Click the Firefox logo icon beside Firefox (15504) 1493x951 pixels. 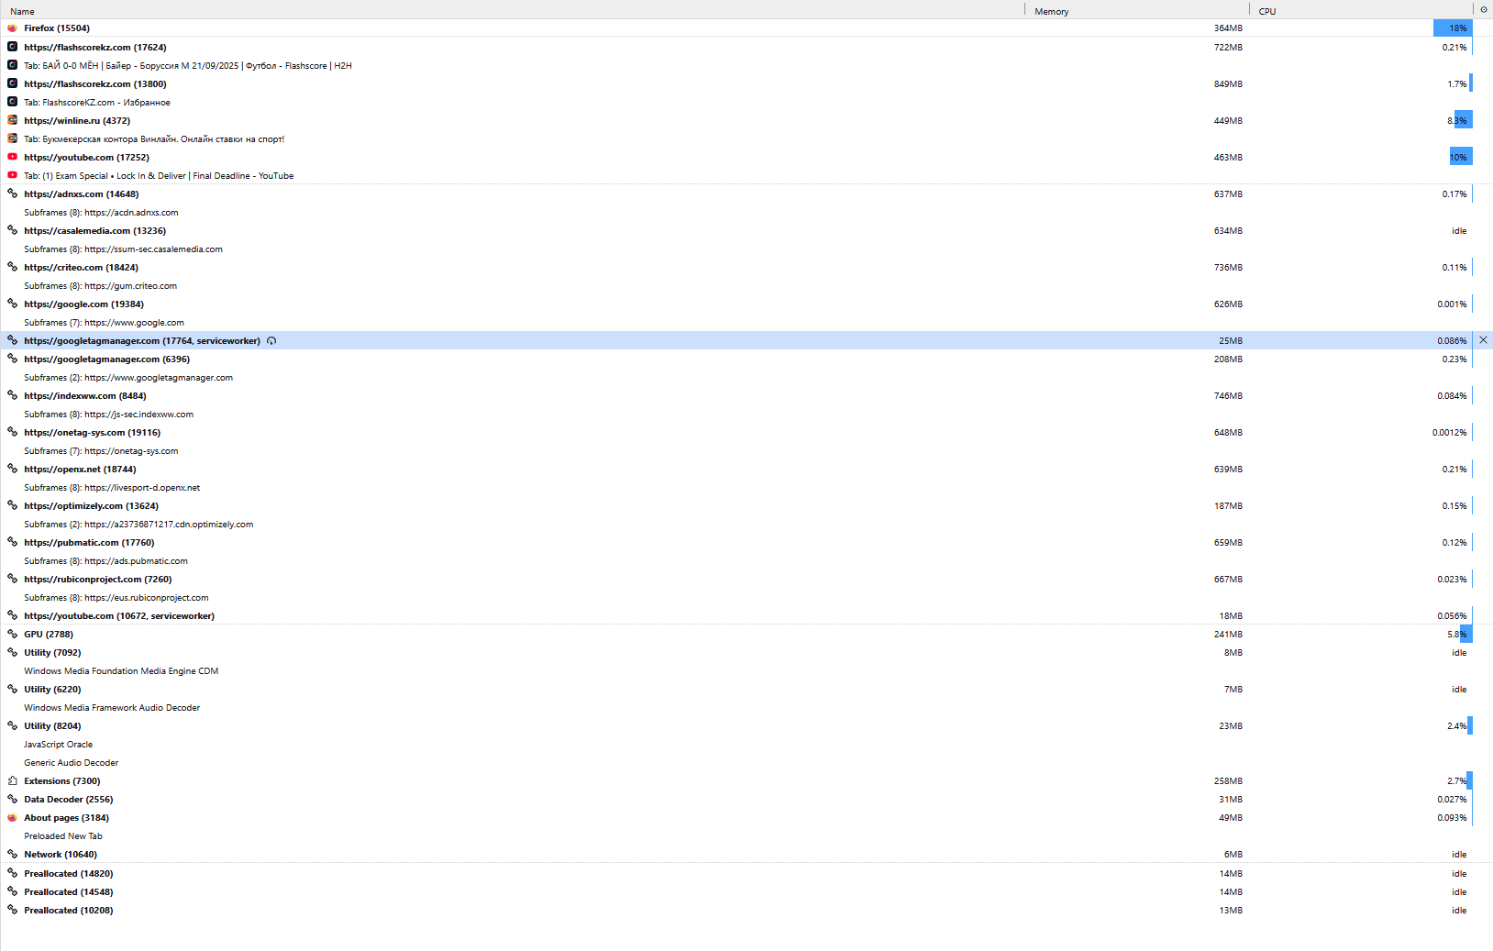pos(12,28)
